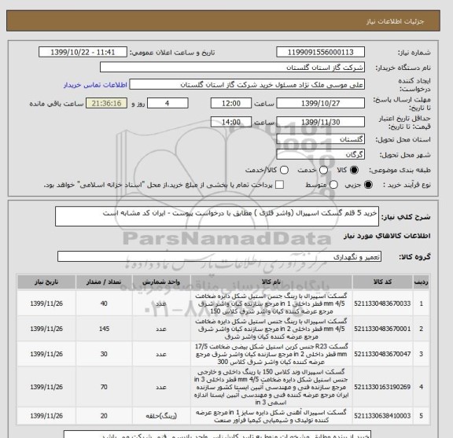
Task: Click the نام کالا column header
Action: [271, 282]
